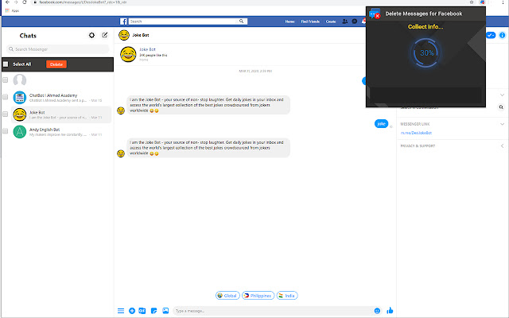Attach a photo with the image icon
The width and height of the screenshot is (509, 318).
click(165, 311)
